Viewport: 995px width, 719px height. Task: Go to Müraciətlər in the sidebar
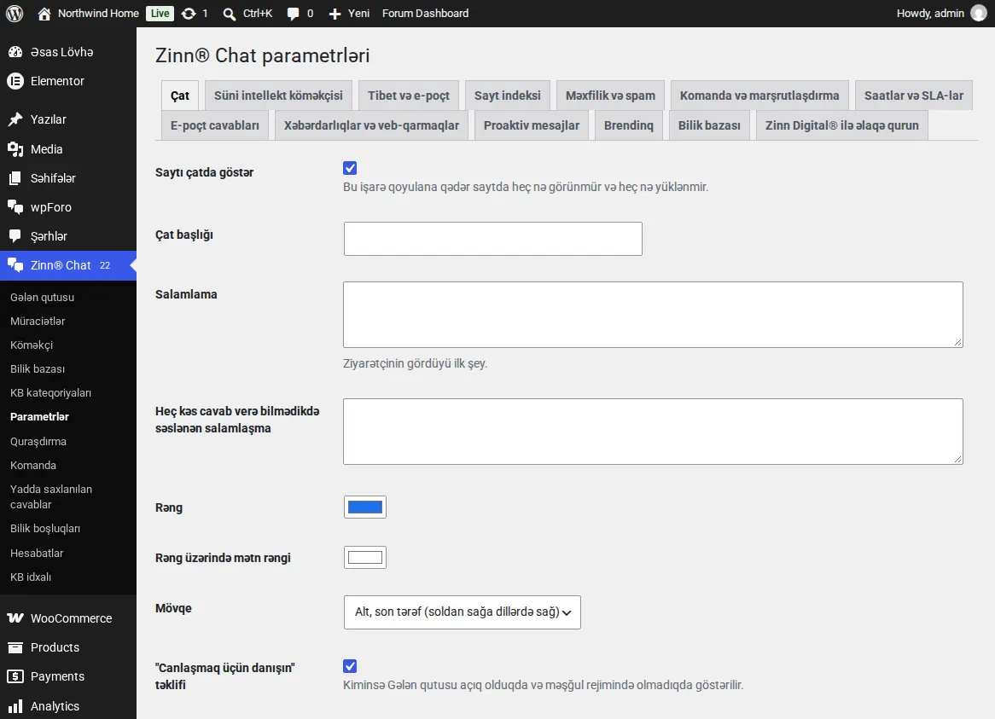click(38, 322)
